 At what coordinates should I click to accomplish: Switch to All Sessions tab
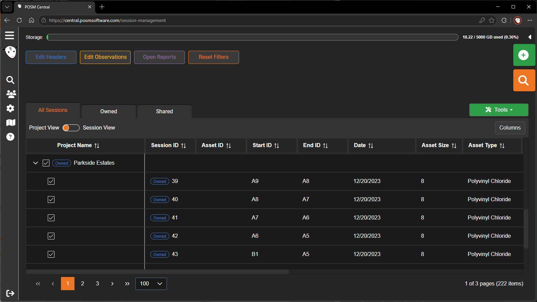click(x=53, y=110)
